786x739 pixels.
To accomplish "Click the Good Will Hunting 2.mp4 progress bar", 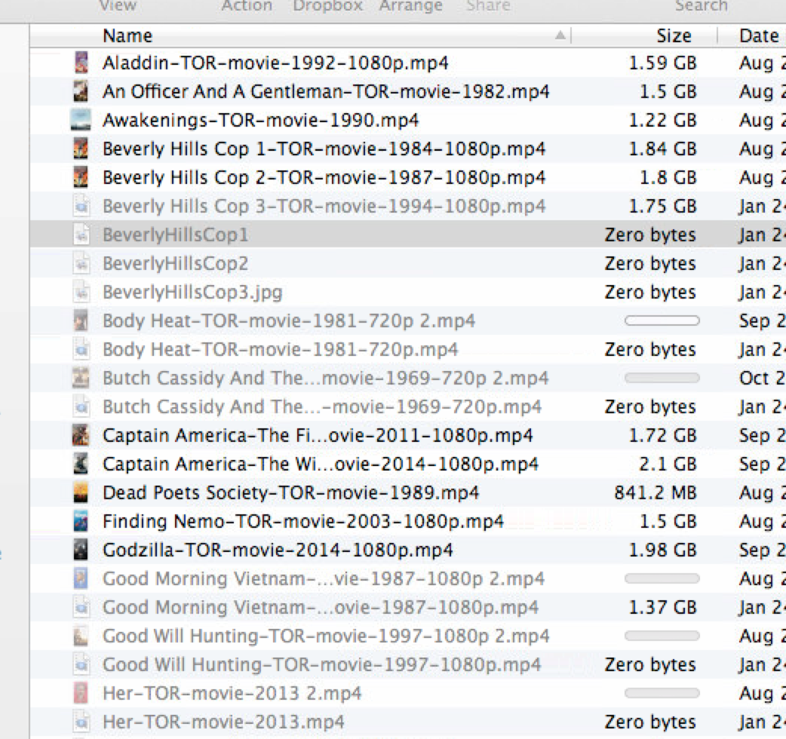I will 662,636.
